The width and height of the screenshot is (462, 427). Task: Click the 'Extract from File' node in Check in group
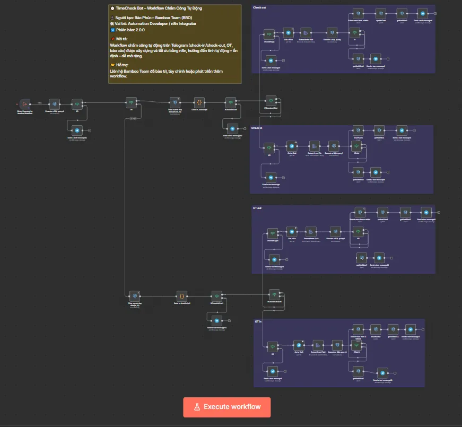tap(314, 145)
